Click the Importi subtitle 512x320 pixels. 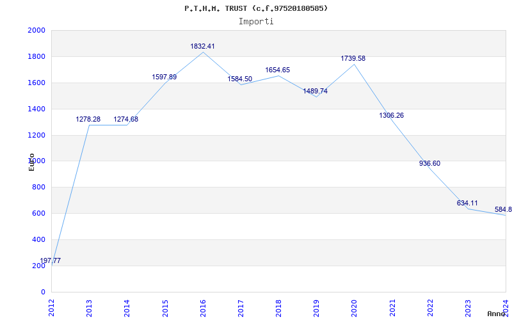256,21
